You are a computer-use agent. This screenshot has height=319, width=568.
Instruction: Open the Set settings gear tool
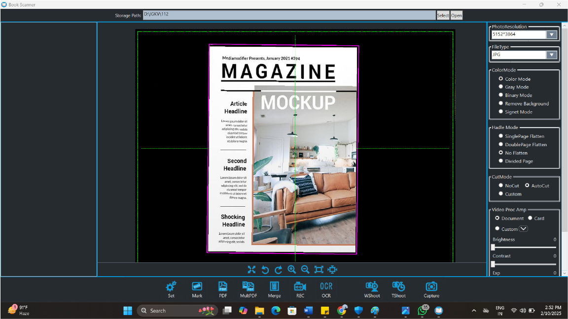[171, 287]
